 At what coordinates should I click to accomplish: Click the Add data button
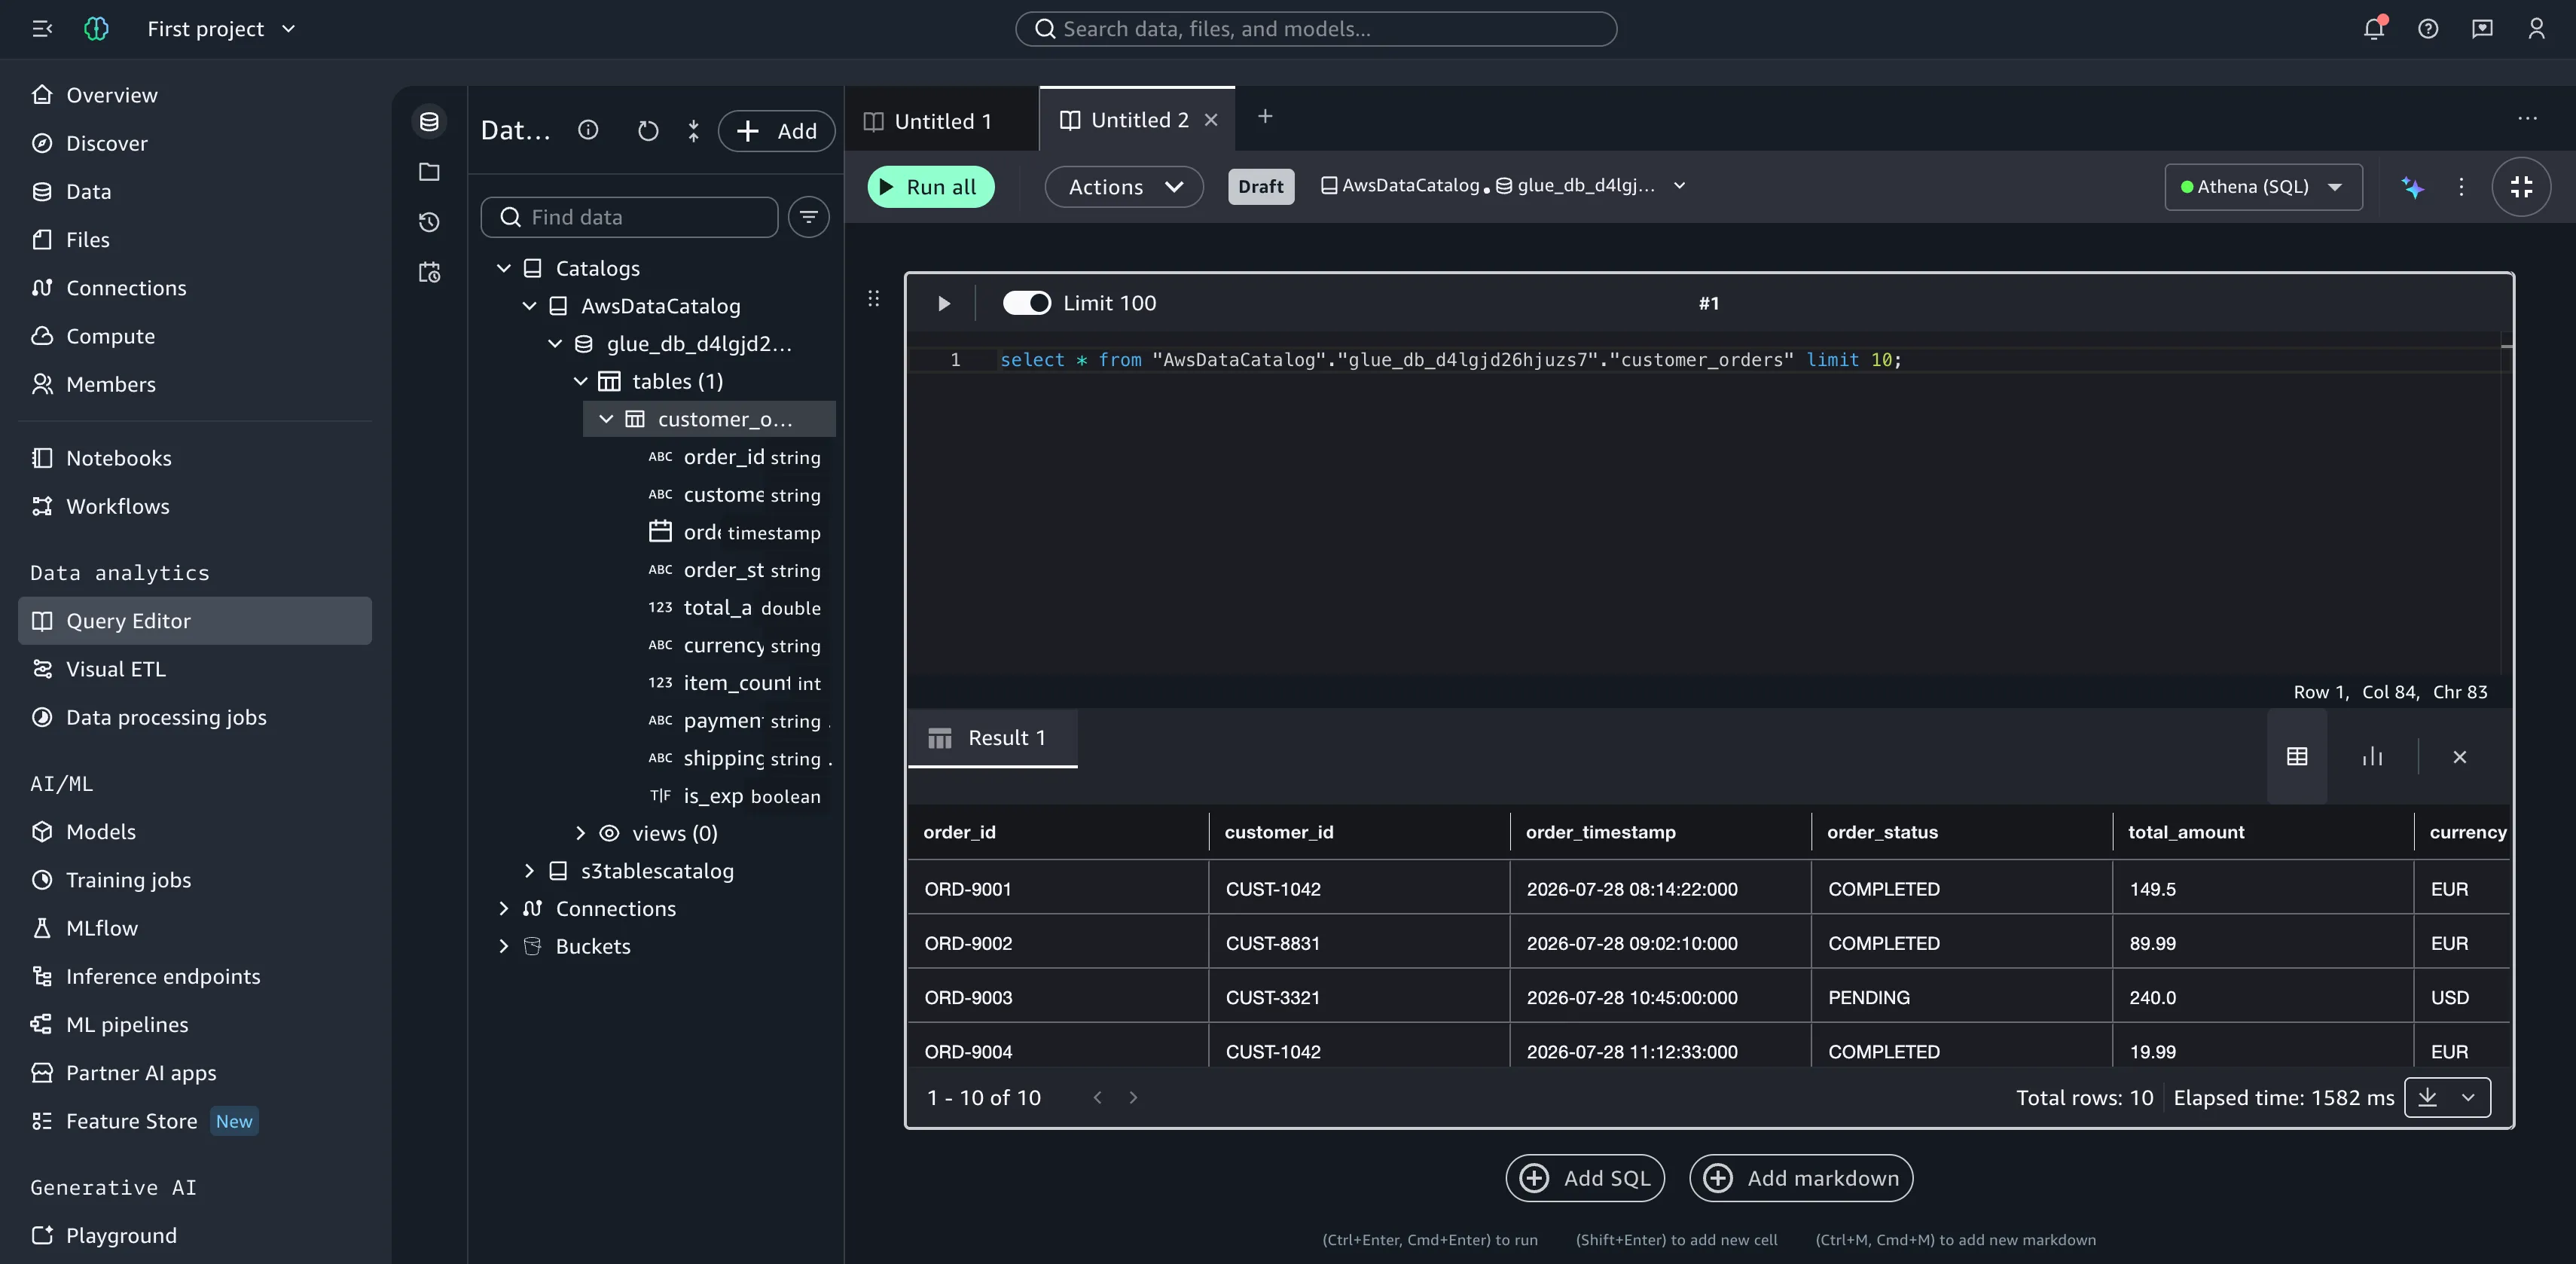tap(776, 131)
